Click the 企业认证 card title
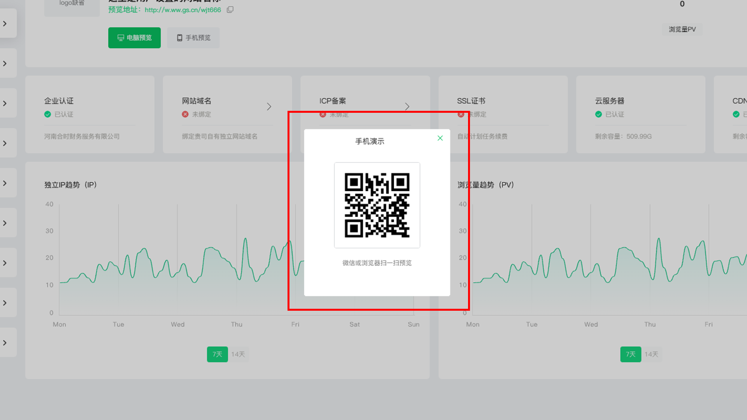The width and height of the screenshot is (747, 420). click(x=59, y=101)
